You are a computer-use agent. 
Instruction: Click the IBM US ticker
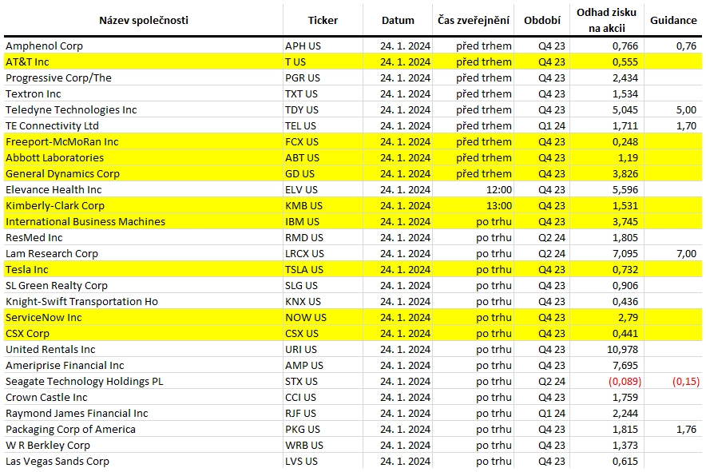pyautogui.click(x=302, y=221)
